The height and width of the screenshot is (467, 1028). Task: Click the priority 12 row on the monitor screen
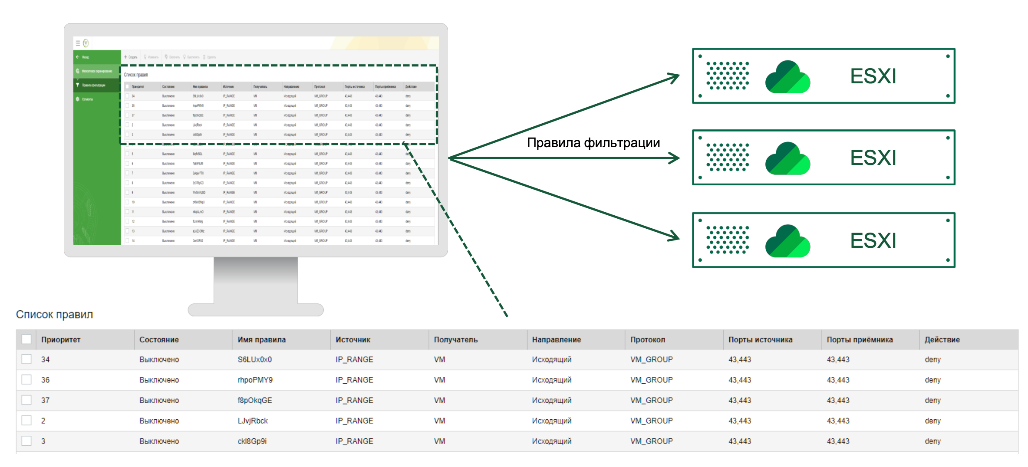(x=279, y=221)
